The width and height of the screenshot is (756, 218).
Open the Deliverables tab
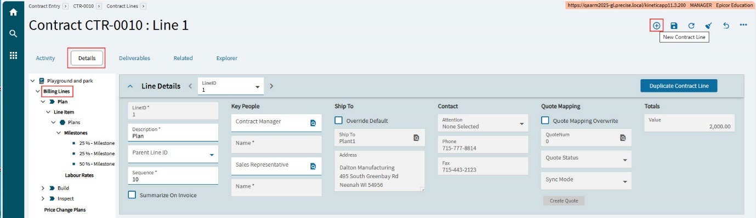coord(134,58)
